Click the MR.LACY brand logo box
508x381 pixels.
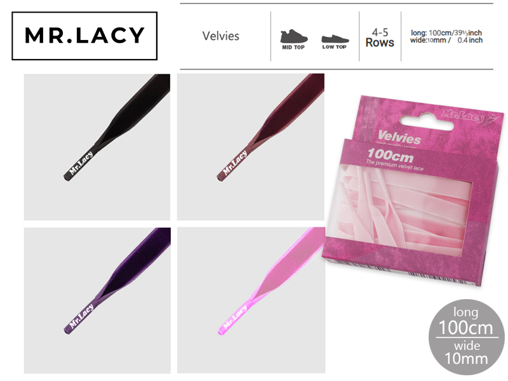coord(84,36)
